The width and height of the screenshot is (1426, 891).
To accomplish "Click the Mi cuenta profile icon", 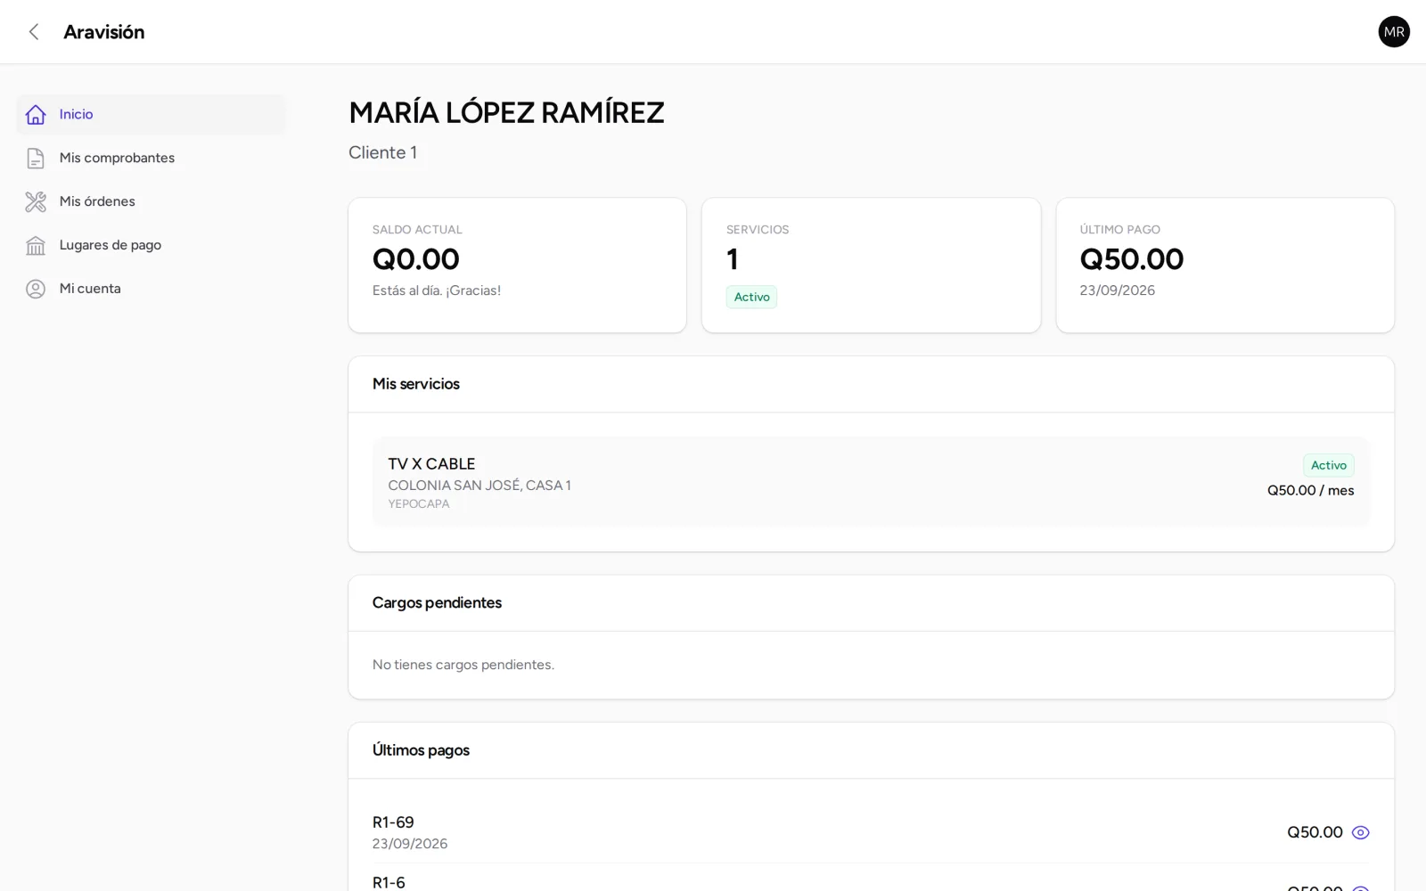I will pos(36,290).
